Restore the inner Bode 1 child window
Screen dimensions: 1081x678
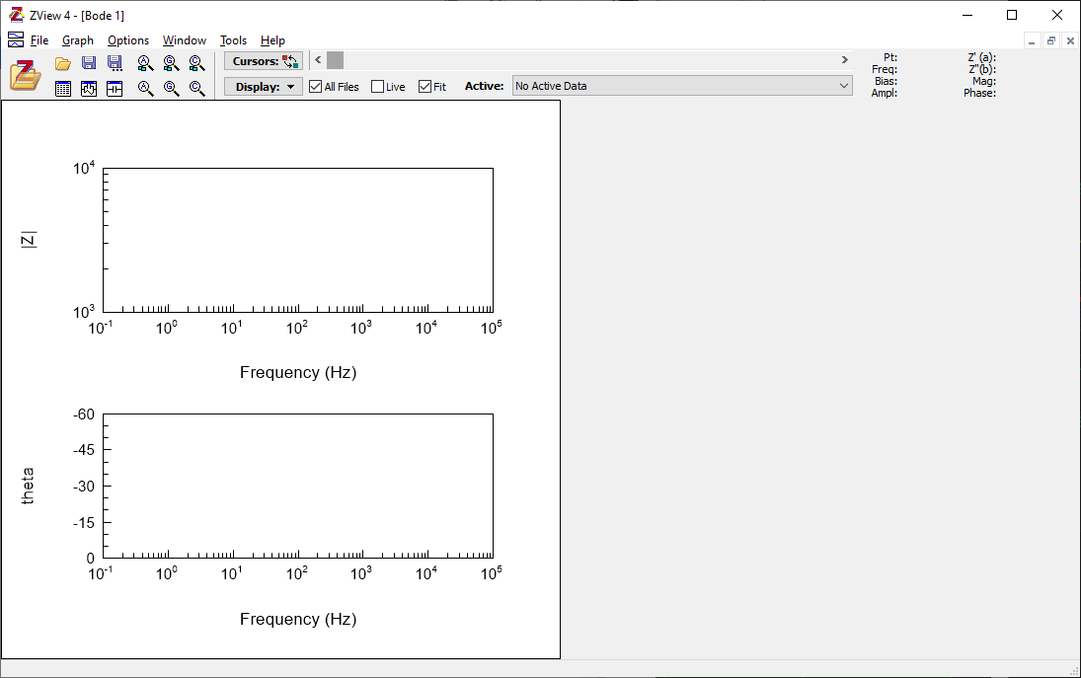1050,41
